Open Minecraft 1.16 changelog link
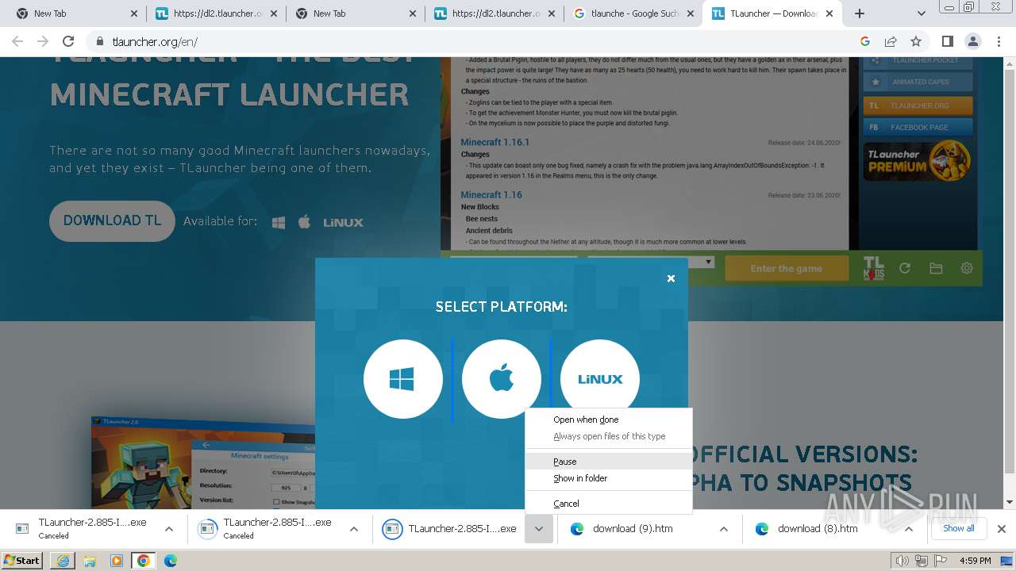The image size is (1016, 571). (491, 194)
